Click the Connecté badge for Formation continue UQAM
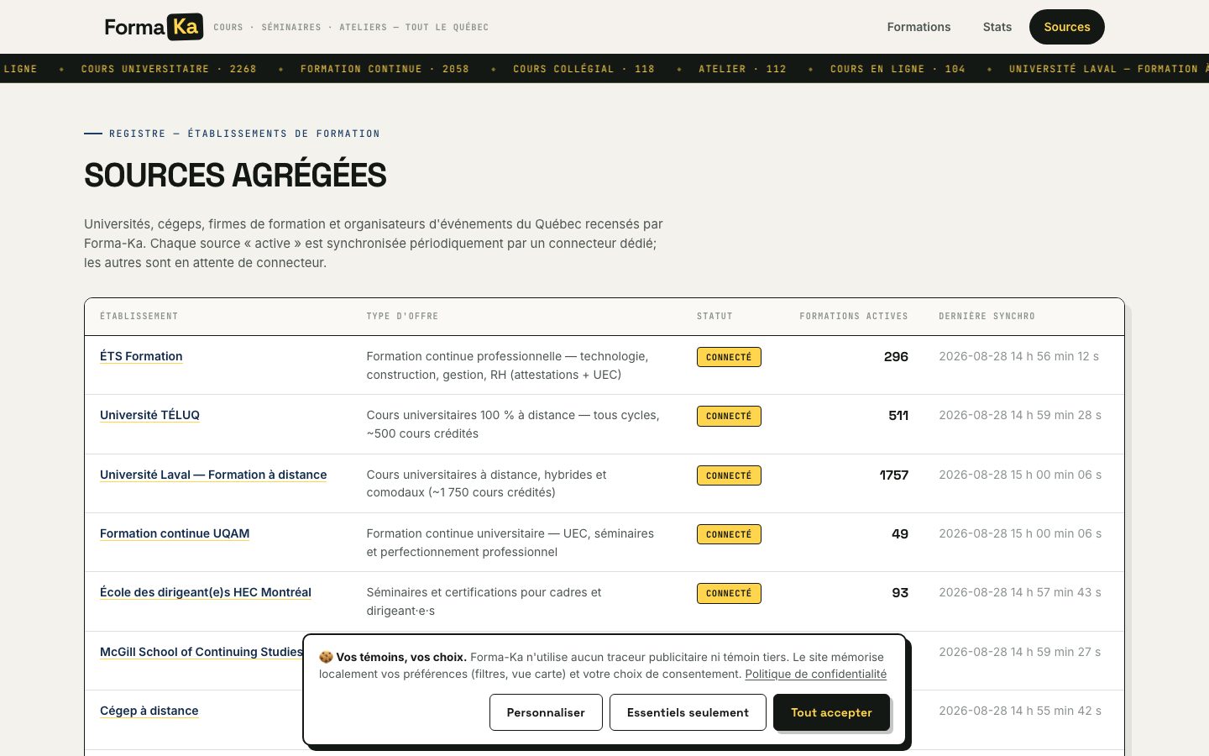 pyautogui.click(x=729, y=534)
